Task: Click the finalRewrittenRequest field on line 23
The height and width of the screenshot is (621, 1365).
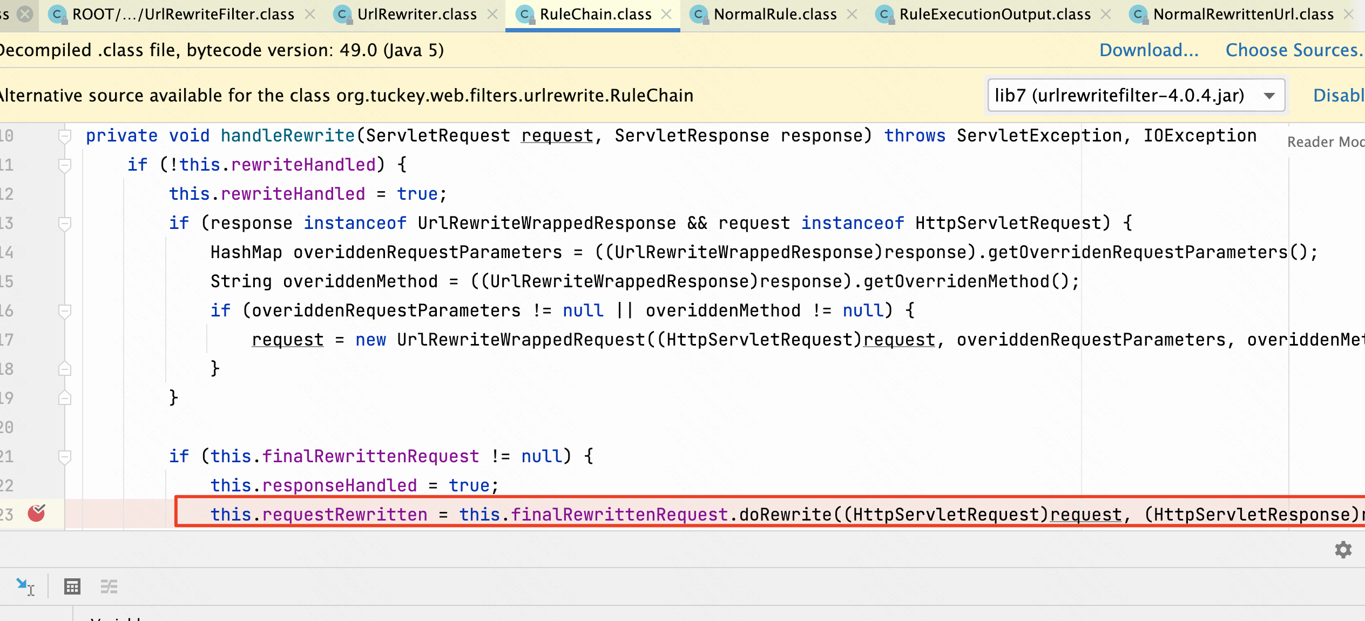Action: [x=619, y=515]
